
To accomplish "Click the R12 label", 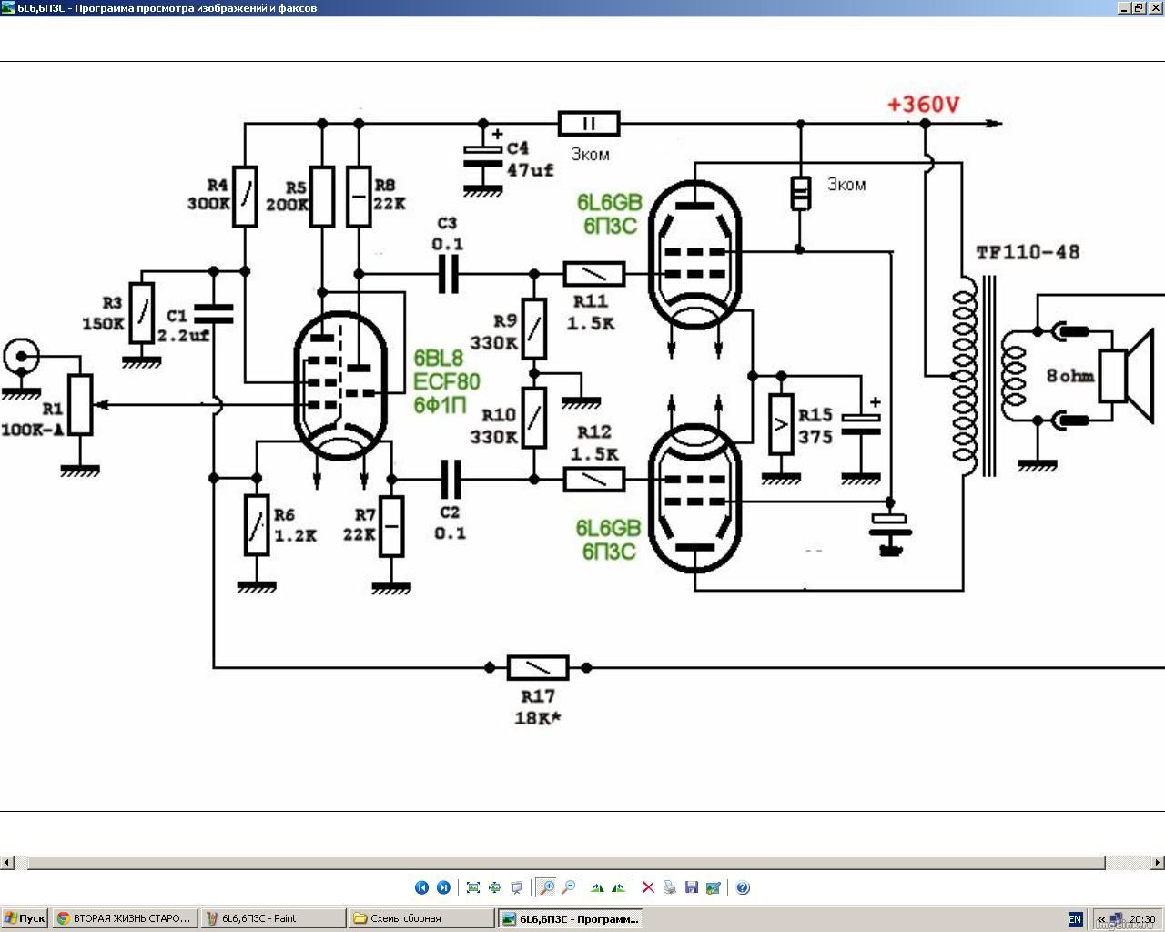I will coord(594,431).
